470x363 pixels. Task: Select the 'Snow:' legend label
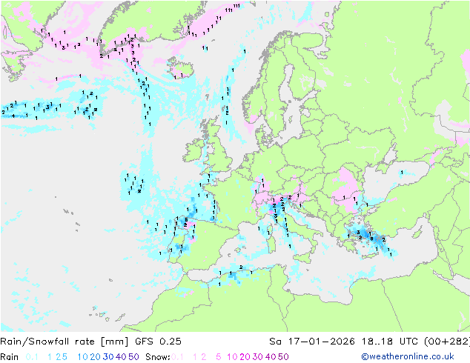tap(158, 357)
